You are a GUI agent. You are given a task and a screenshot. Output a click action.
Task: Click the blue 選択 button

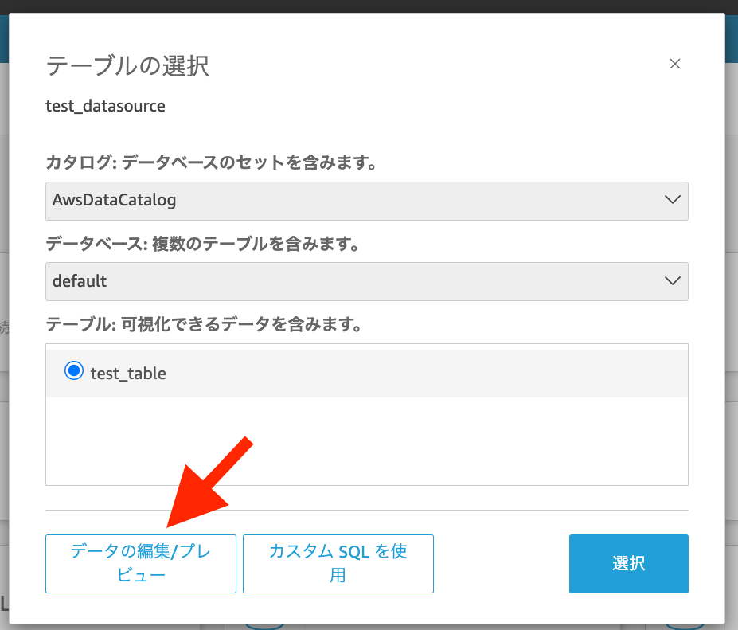628,564
